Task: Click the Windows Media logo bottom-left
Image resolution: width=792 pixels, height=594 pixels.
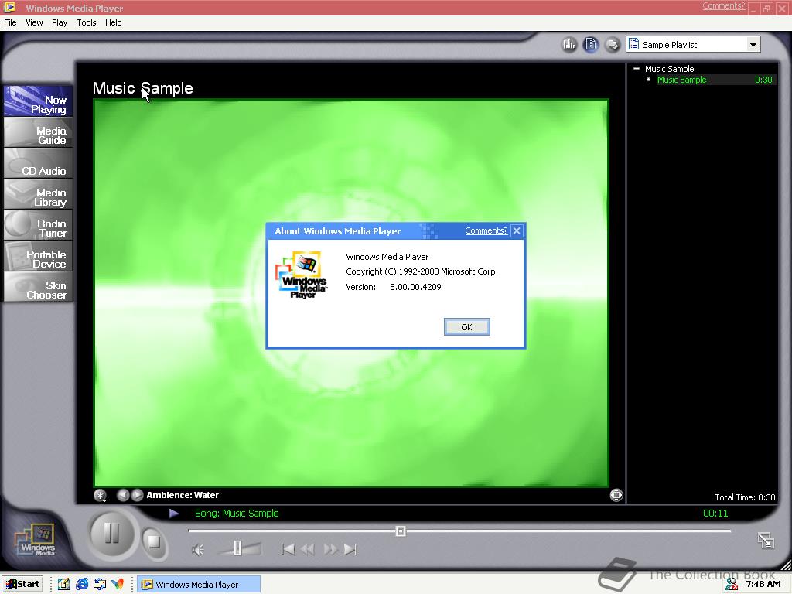Action: point(36,541)
